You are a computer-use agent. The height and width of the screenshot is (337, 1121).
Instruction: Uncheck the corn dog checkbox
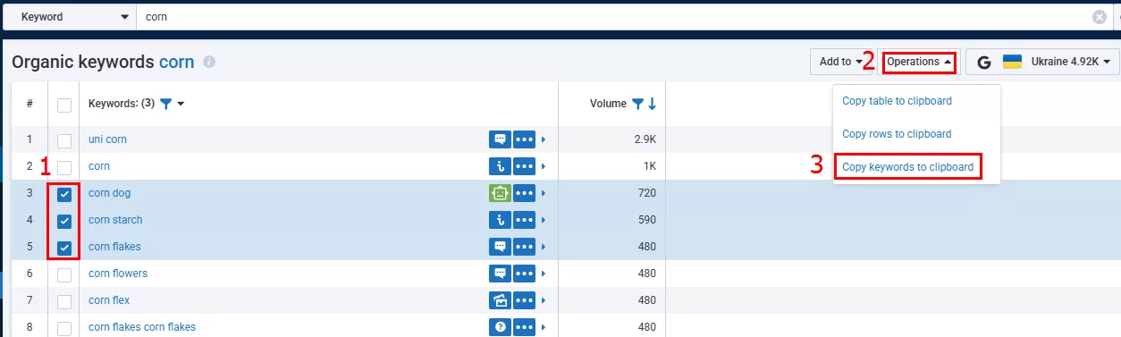coord(64,195)
